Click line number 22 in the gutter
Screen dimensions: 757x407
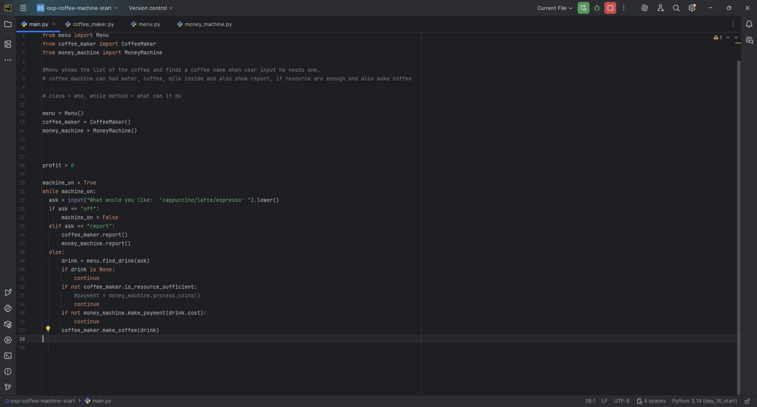[22, 200]
